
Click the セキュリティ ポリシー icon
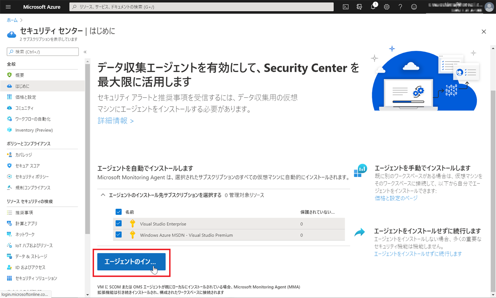9,177
